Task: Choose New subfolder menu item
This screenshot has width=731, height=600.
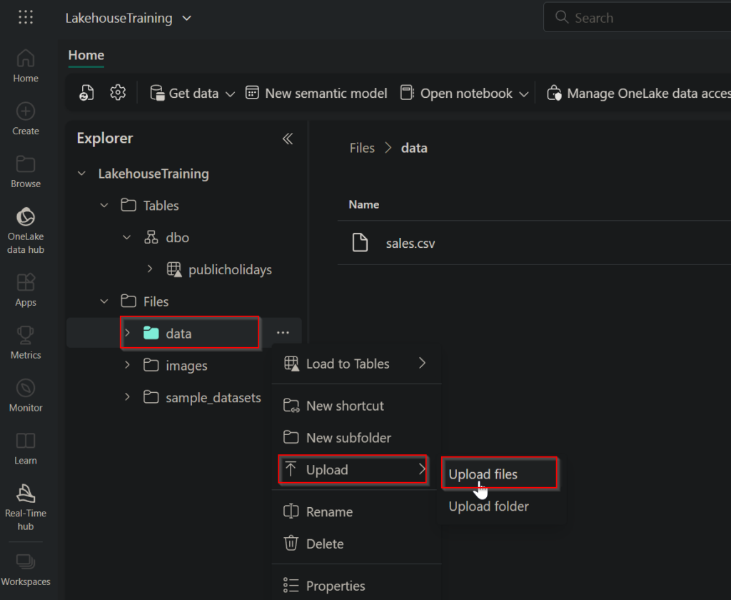Action: (x=356, y=438)
